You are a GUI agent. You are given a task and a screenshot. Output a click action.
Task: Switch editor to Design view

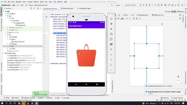click(181, 12)
